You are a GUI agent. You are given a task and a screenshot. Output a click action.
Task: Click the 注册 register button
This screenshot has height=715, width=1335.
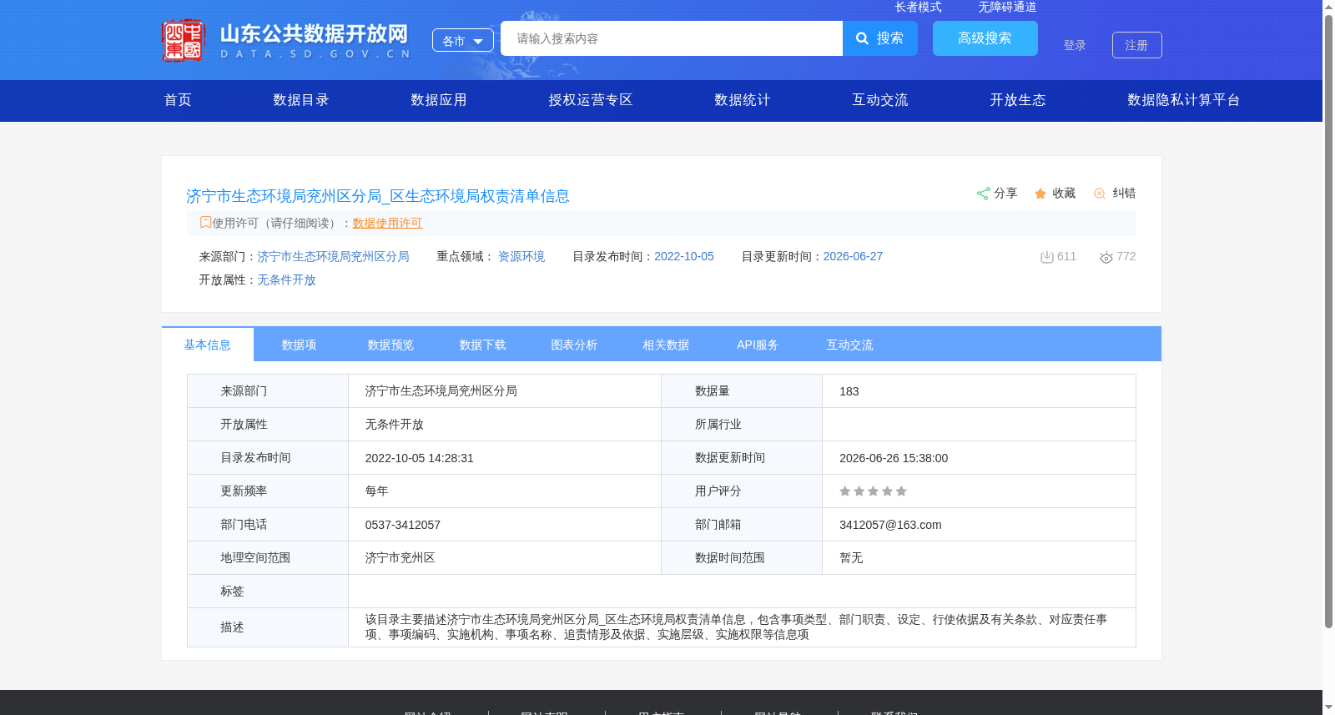1137,45
